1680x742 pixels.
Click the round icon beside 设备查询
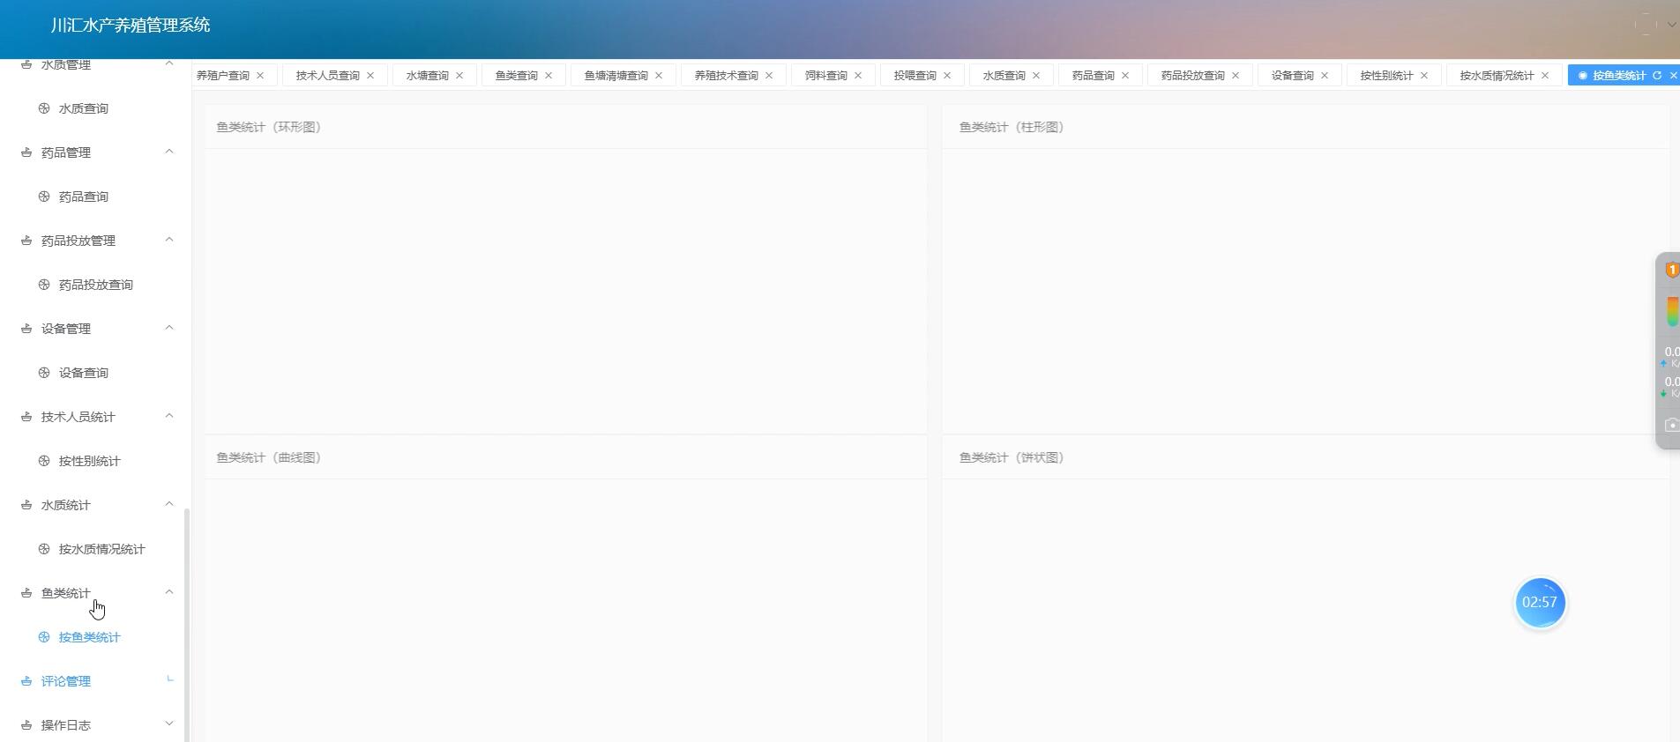coord(44,373)
